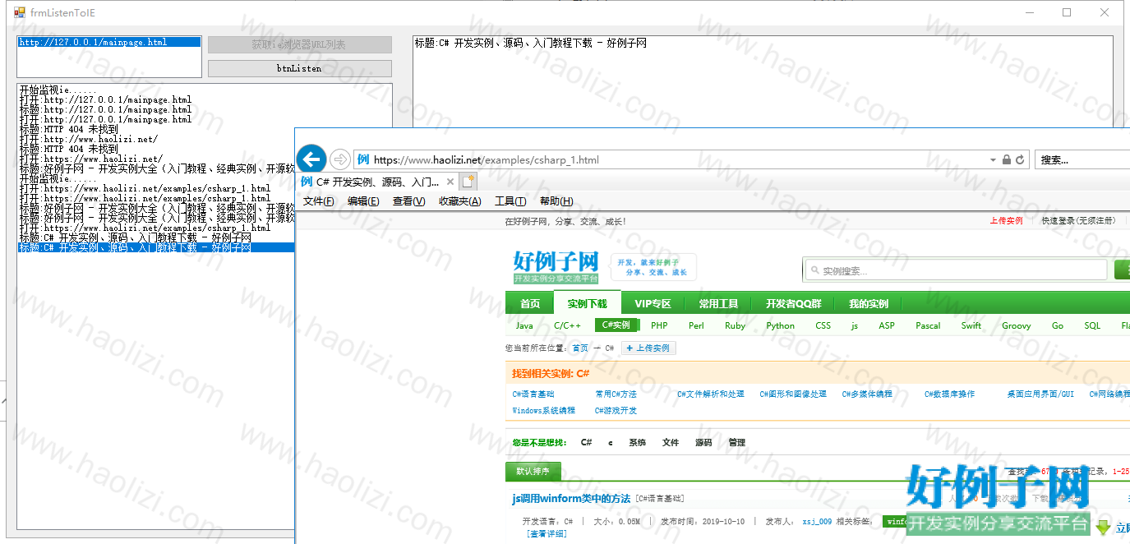Open the 实例下载 navigation tab

click(x=588, y=303)
